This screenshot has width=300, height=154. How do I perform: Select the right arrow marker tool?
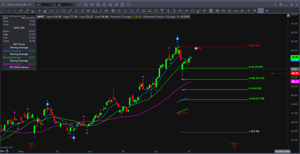click(x=180, y=11)
